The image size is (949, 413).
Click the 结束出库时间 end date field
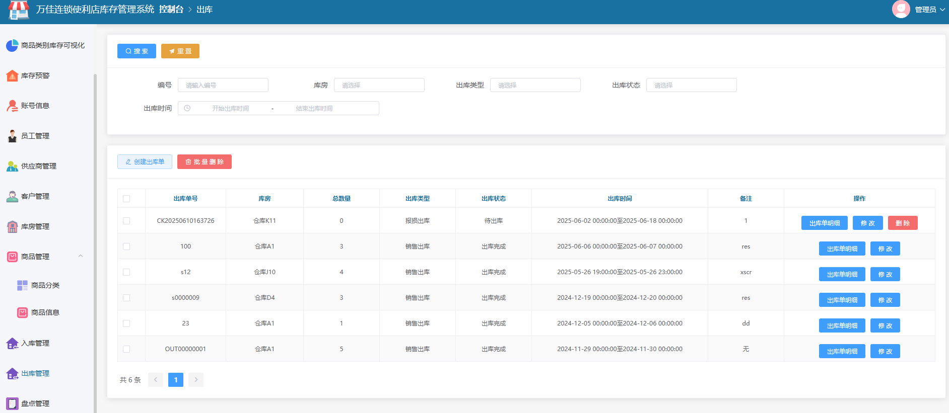314,108
